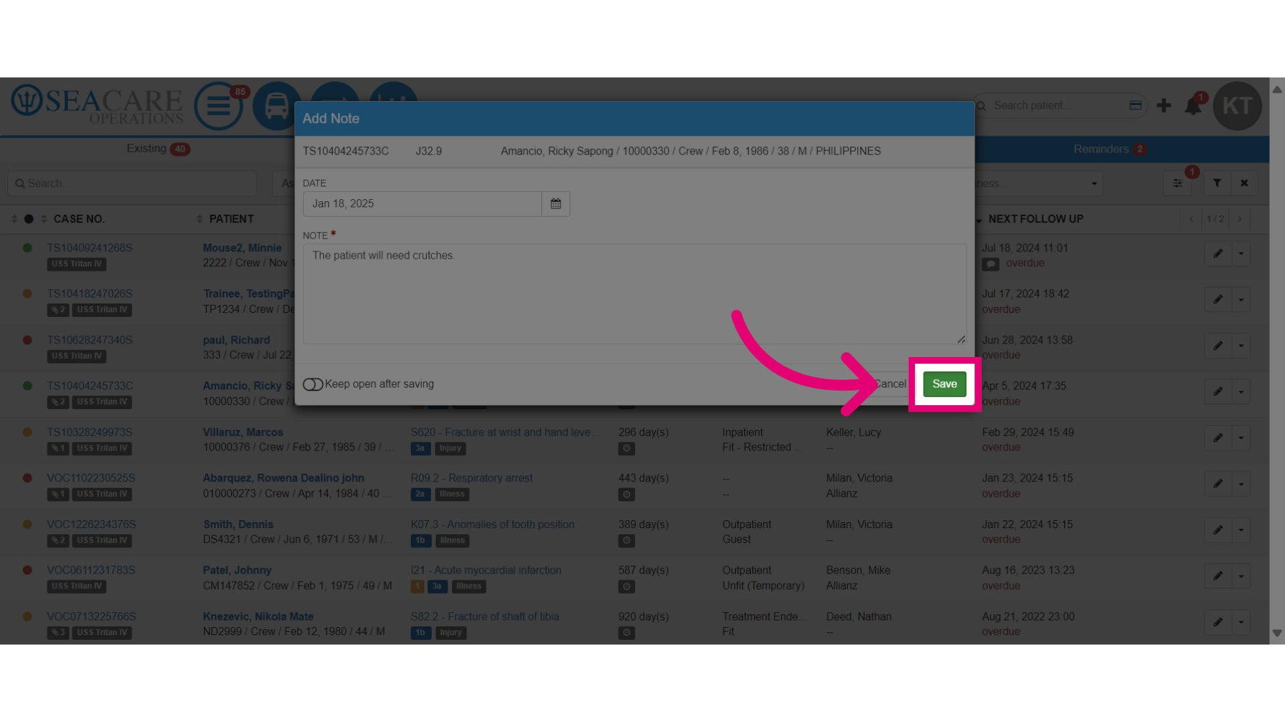Screen dimensions: 1285x722
Task: Edit case VOC1102230525S with pencil icon
Action: pos(1218,484)
